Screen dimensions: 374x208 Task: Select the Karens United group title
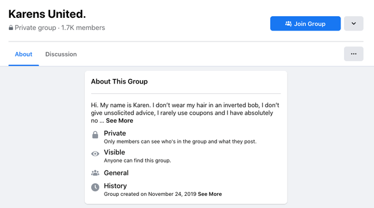click(47, 14)
